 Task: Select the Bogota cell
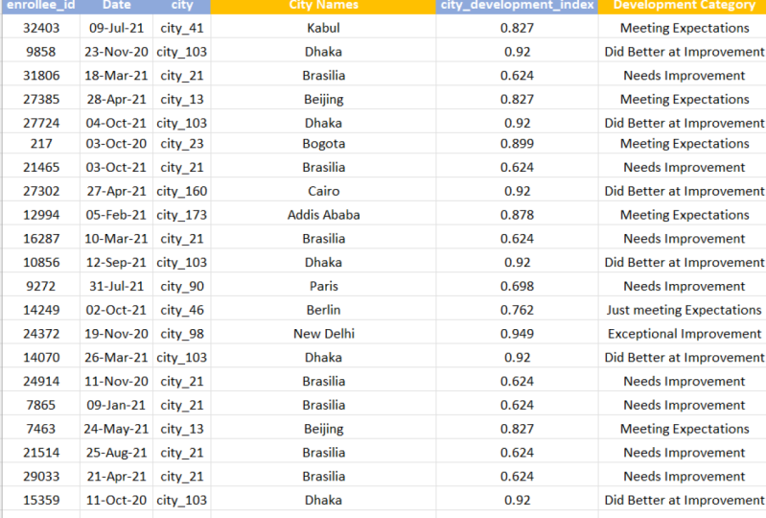click(323, 144)
